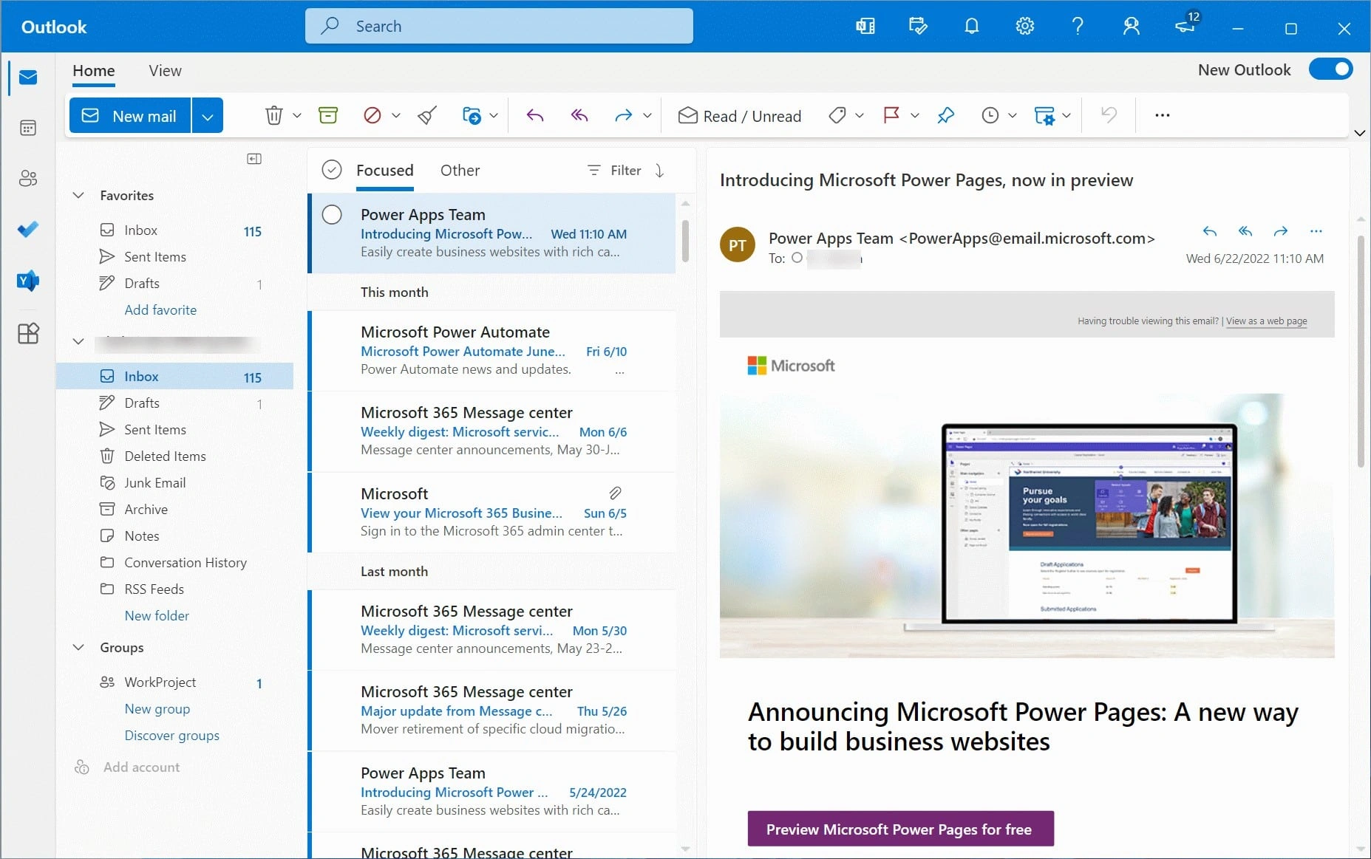Switch to the View tab
The width and height of the screenshot is (1371, 859).
click(x=165, y=71)
